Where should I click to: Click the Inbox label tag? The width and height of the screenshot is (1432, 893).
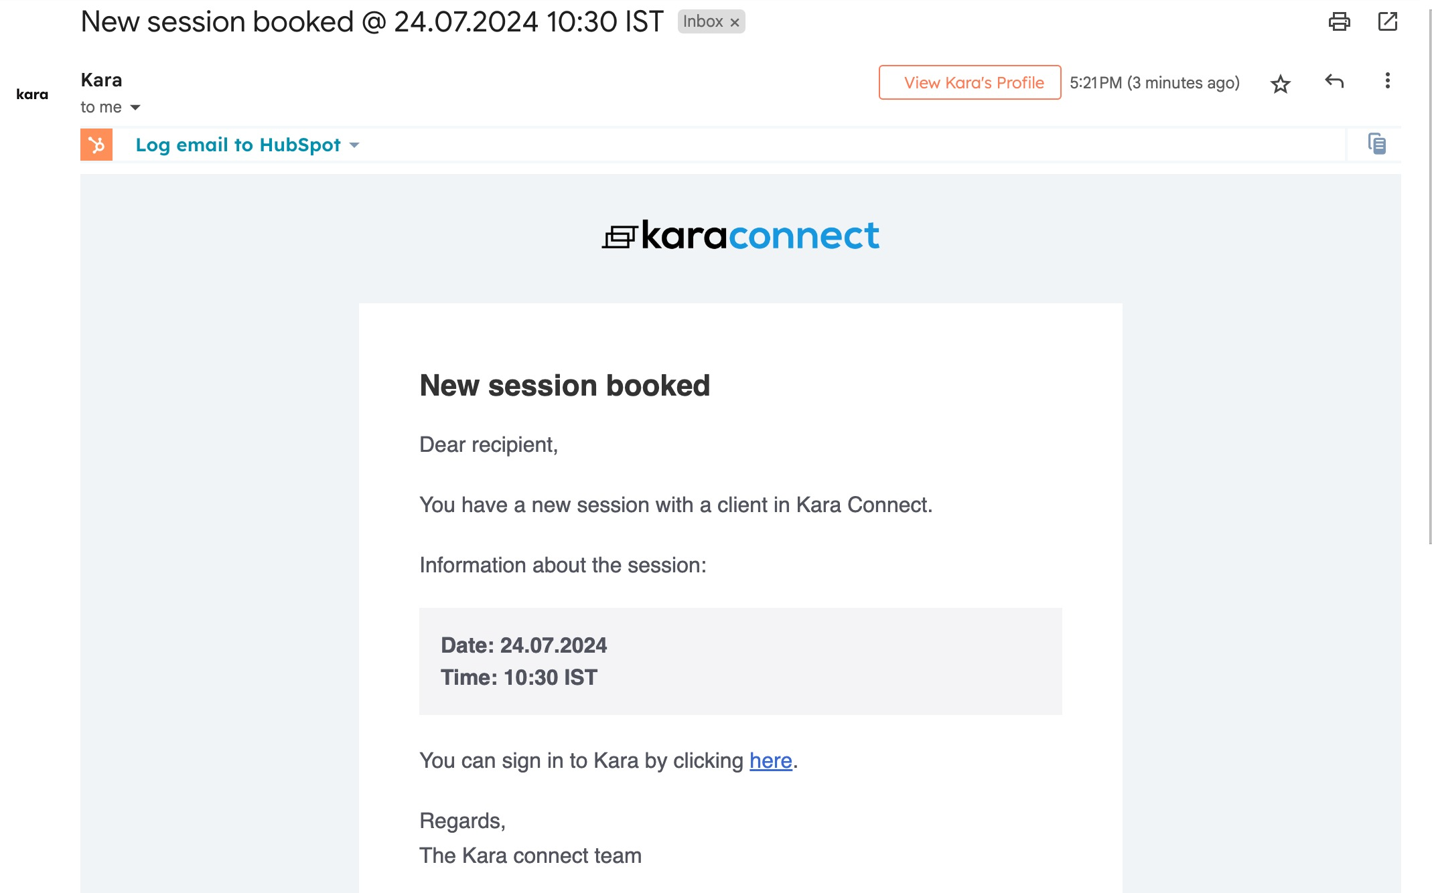point(703,22)
